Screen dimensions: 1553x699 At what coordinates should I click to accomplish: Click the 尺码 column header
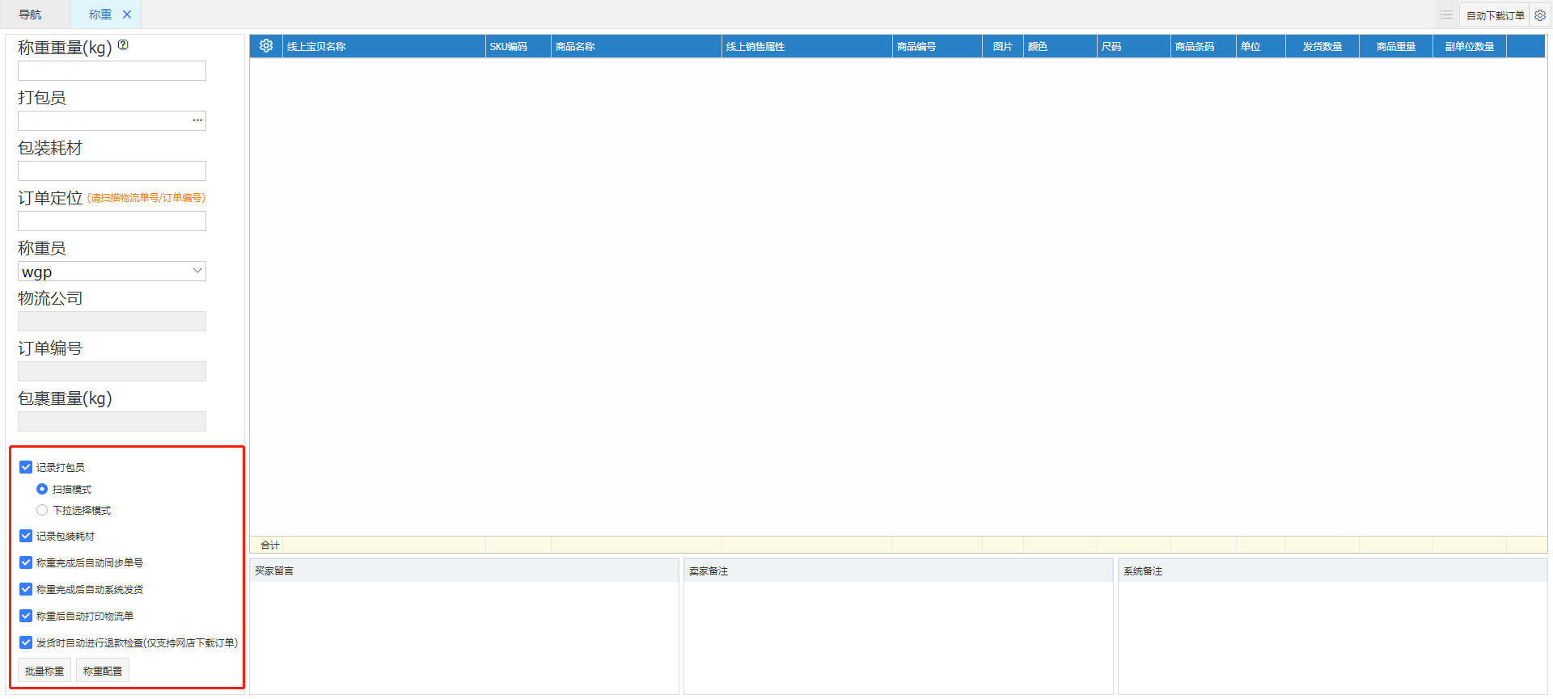(1133, 46)
